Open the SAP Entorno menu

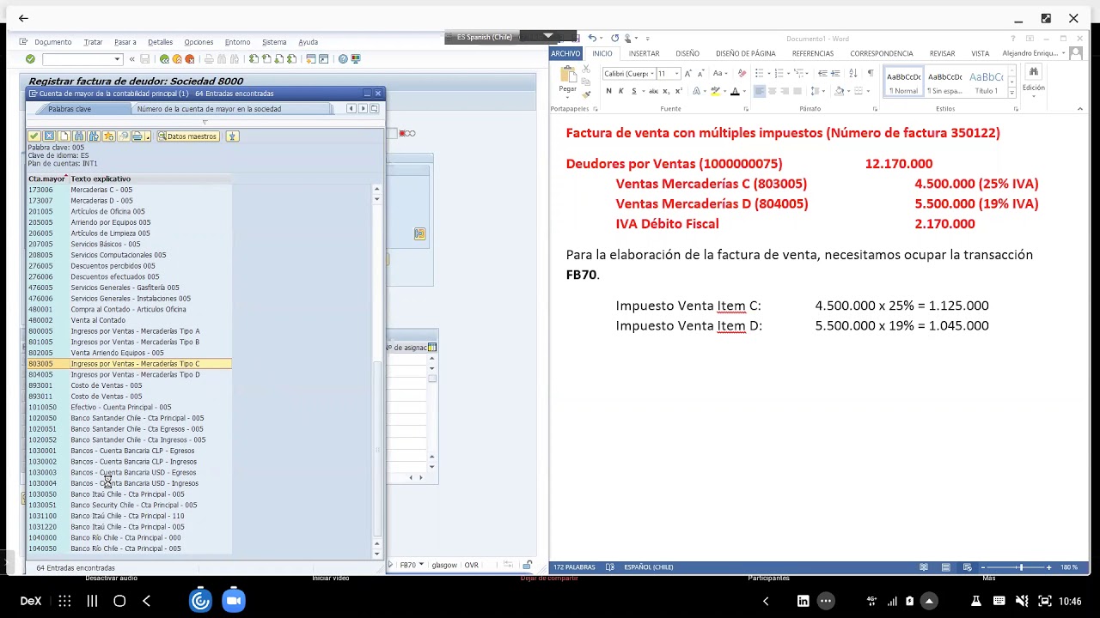pyautogui.click(x=237, y=42)
